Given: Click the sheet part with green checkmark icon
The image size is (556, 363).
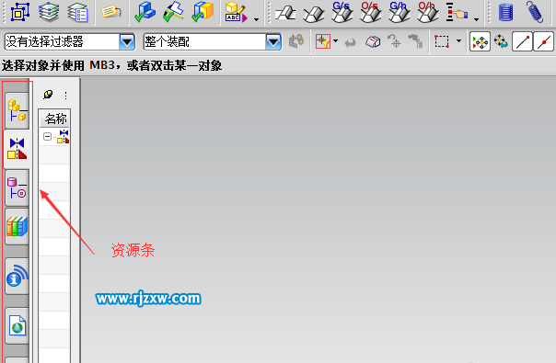Looking at the screenshot, I should (x=174, y=12).
